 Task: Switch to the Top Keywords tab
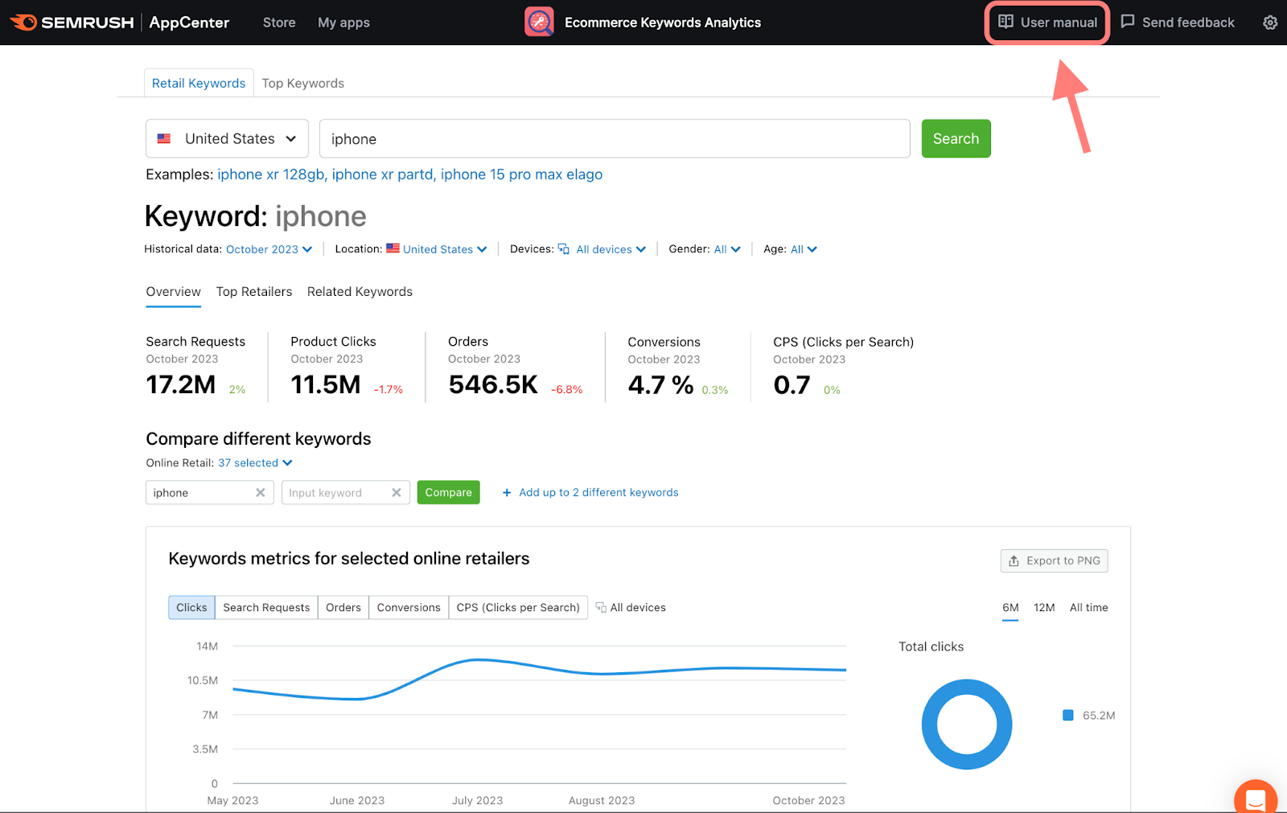[302, 83]
